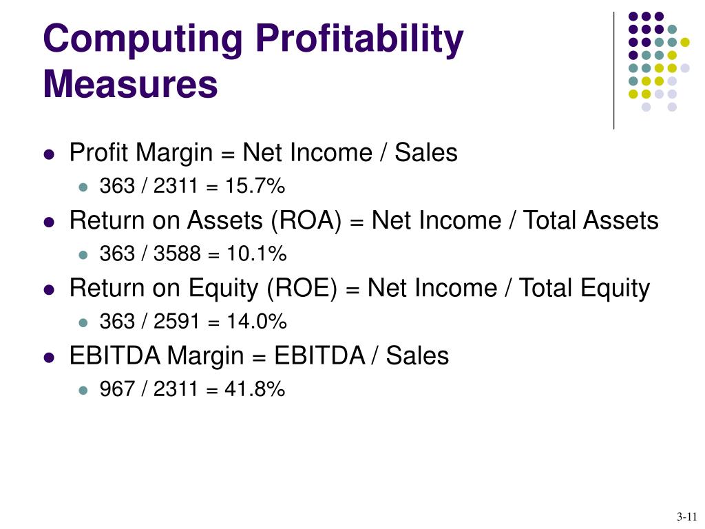Select the '363 / 2311 = 15.7%' calculation
Viewport: 705px width, 529px height.
(192, 186)
